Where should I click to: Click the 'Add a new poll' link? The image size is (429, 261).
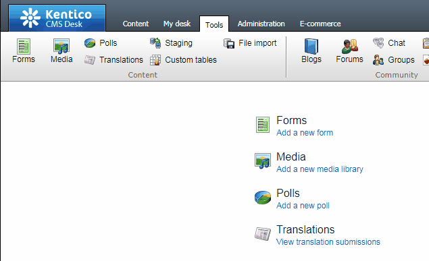point(303,206)
